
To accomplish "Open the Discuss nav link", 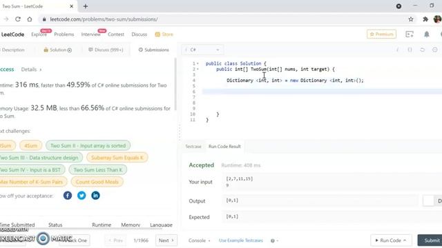I will tap(140, 34).
